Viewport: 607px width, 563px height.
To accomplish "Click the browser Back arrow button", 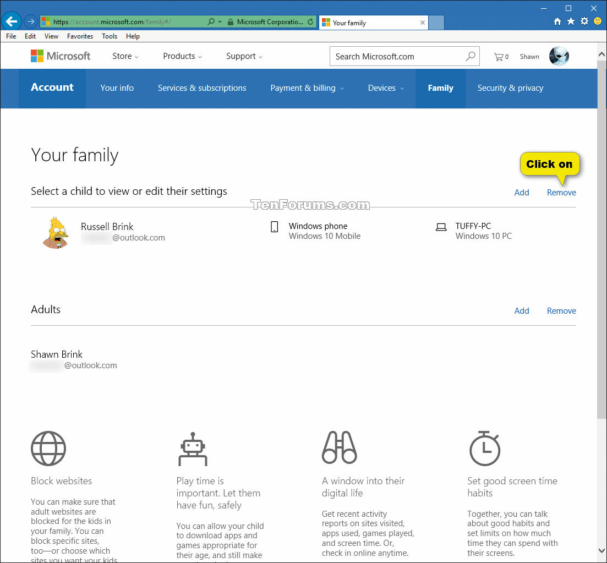I will click(12, 21).
